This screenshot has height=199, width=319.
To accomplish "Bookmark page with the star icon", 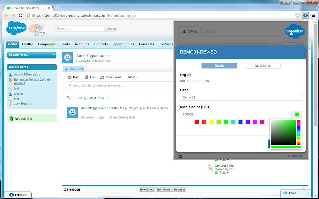I will tap(295, 15).
